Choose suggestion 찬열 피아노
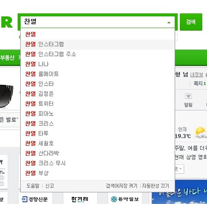207x204 pixels. [x=97, y=114]
